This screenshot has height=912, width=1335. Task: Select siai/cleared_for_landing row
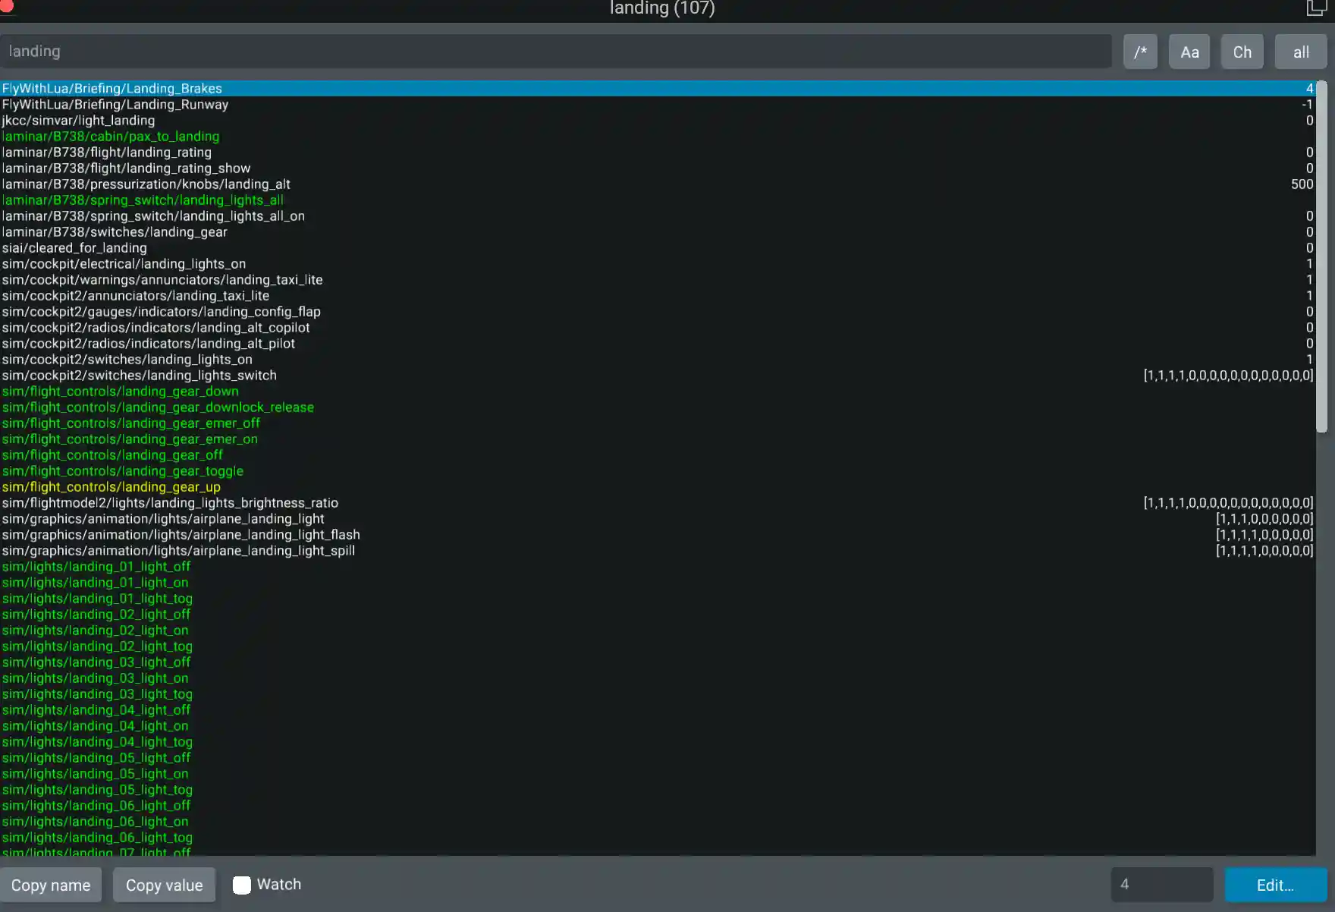(x=658, y=247)
